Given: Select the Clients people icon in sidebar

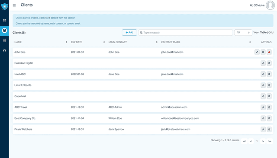Looking at the screenshot, I should click(x=4, y=31).
